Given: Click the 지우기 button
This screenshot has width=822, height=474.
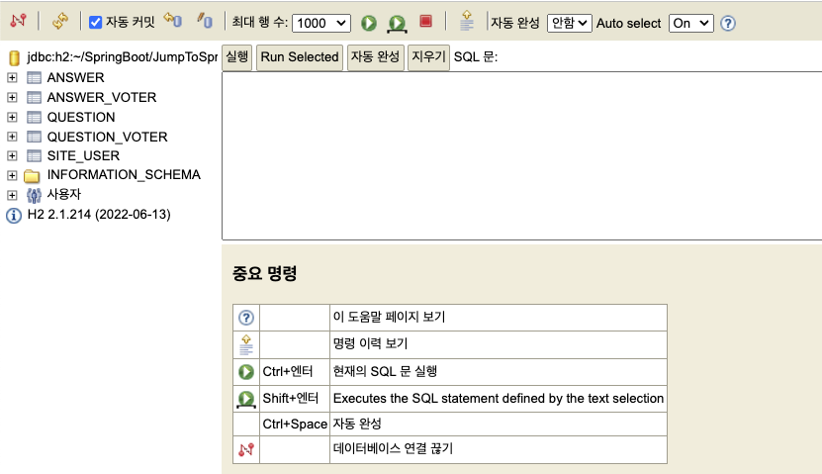Looking at the screenshot, I should [x=428, y=56].
